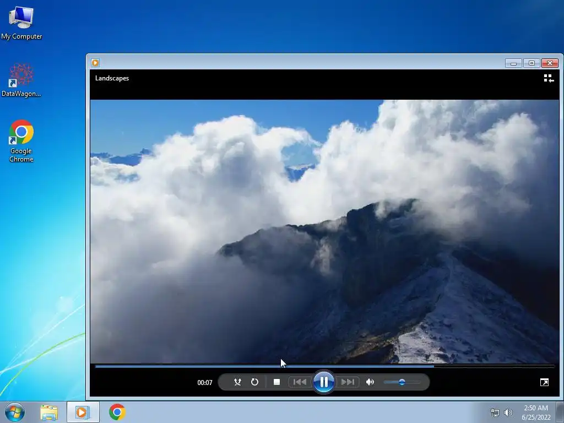Open My Computer desktop icon

click(21, 23)
